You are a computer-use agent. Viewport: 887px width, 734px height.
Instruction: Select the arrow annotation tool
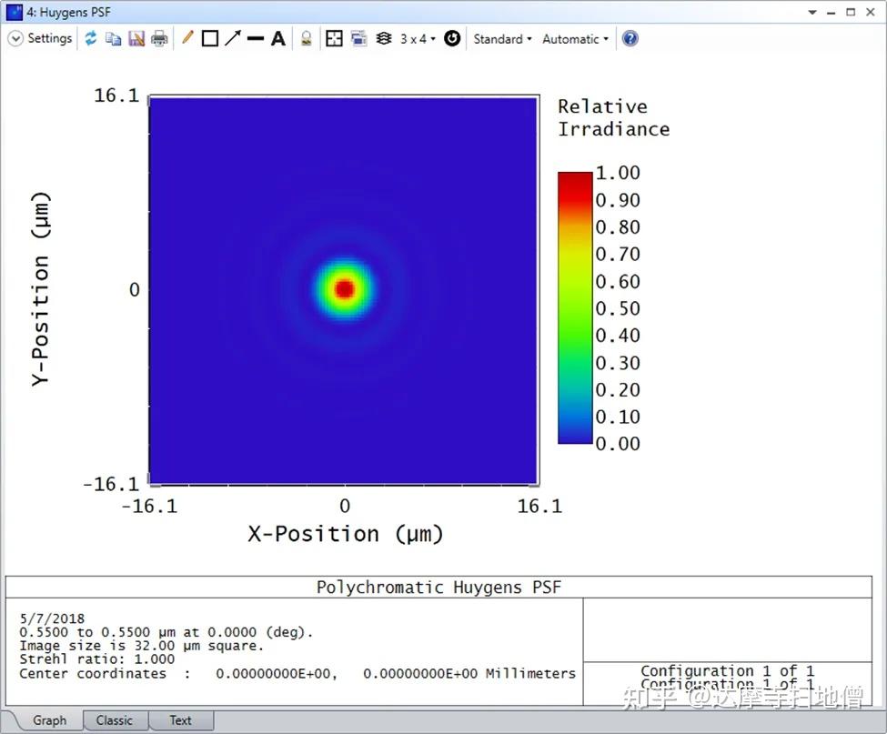coord(231,38)
